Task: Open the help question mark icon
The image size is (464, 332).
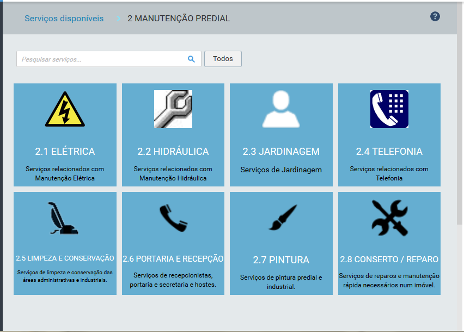Action: pos(435,16)
